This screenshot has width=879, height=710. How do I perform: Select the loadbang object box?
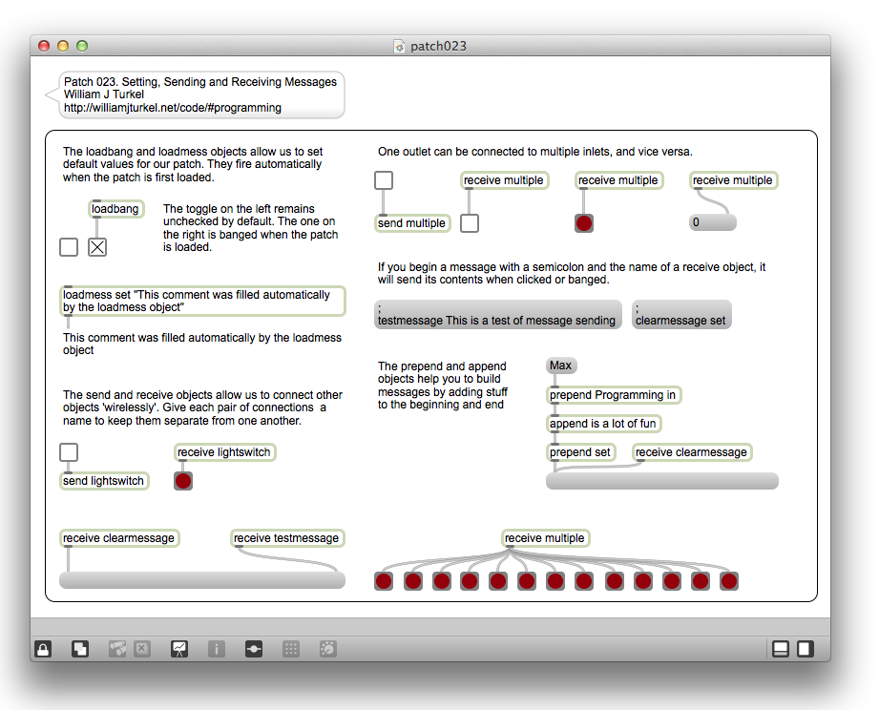click(116, 209)
